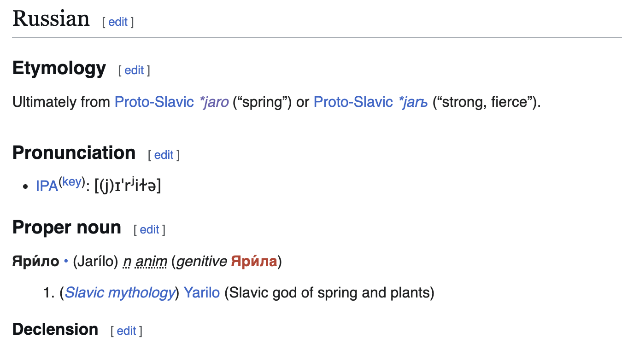Image resolution: width=622 pixels, height=338 pixels.
Task: Click the IPA transcription text
Action: pyautogui.click(x=127, y=186)
